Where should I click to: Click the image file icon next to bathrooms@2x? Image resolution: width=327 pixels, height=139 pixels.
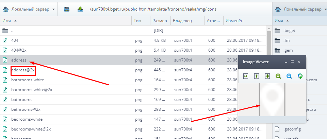tap(5, 109)
